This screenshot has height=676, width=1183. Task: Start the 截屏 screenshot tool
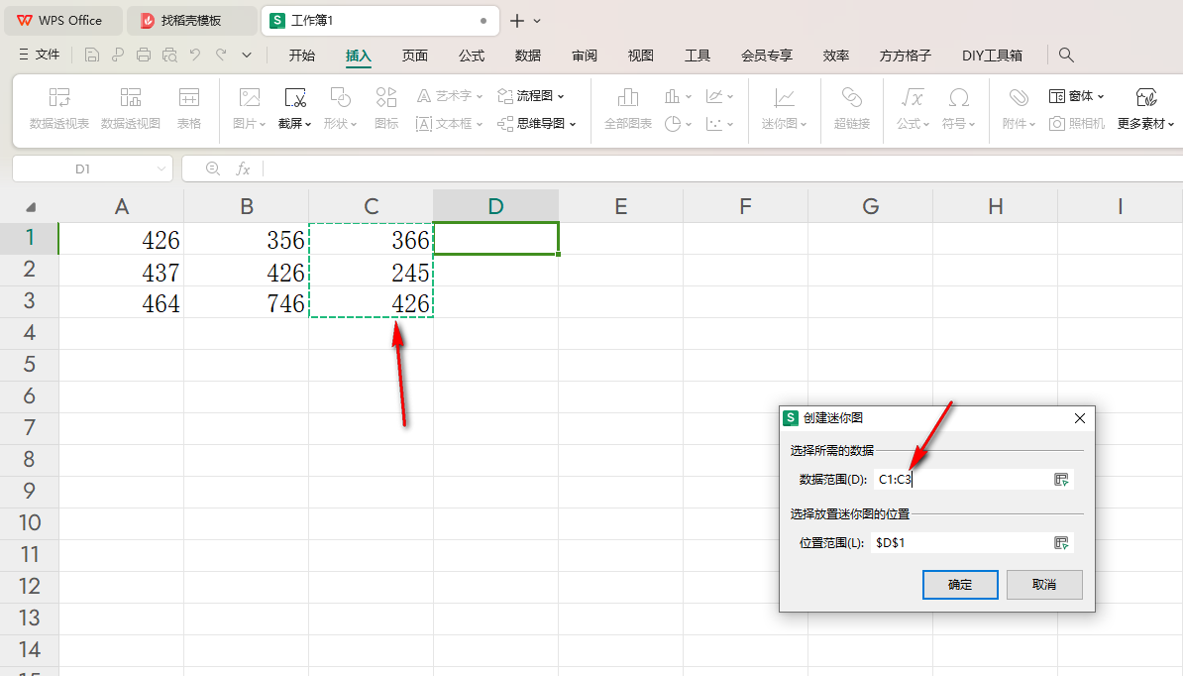pyautogui.click(x=295, y=109)
